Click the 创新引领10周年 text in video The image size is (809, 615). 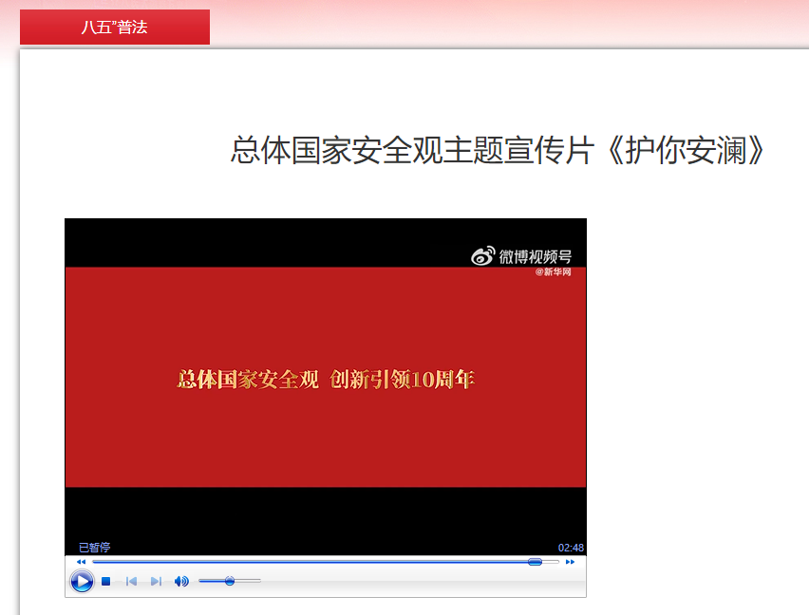pyautogui.click(x=402, y=381)
